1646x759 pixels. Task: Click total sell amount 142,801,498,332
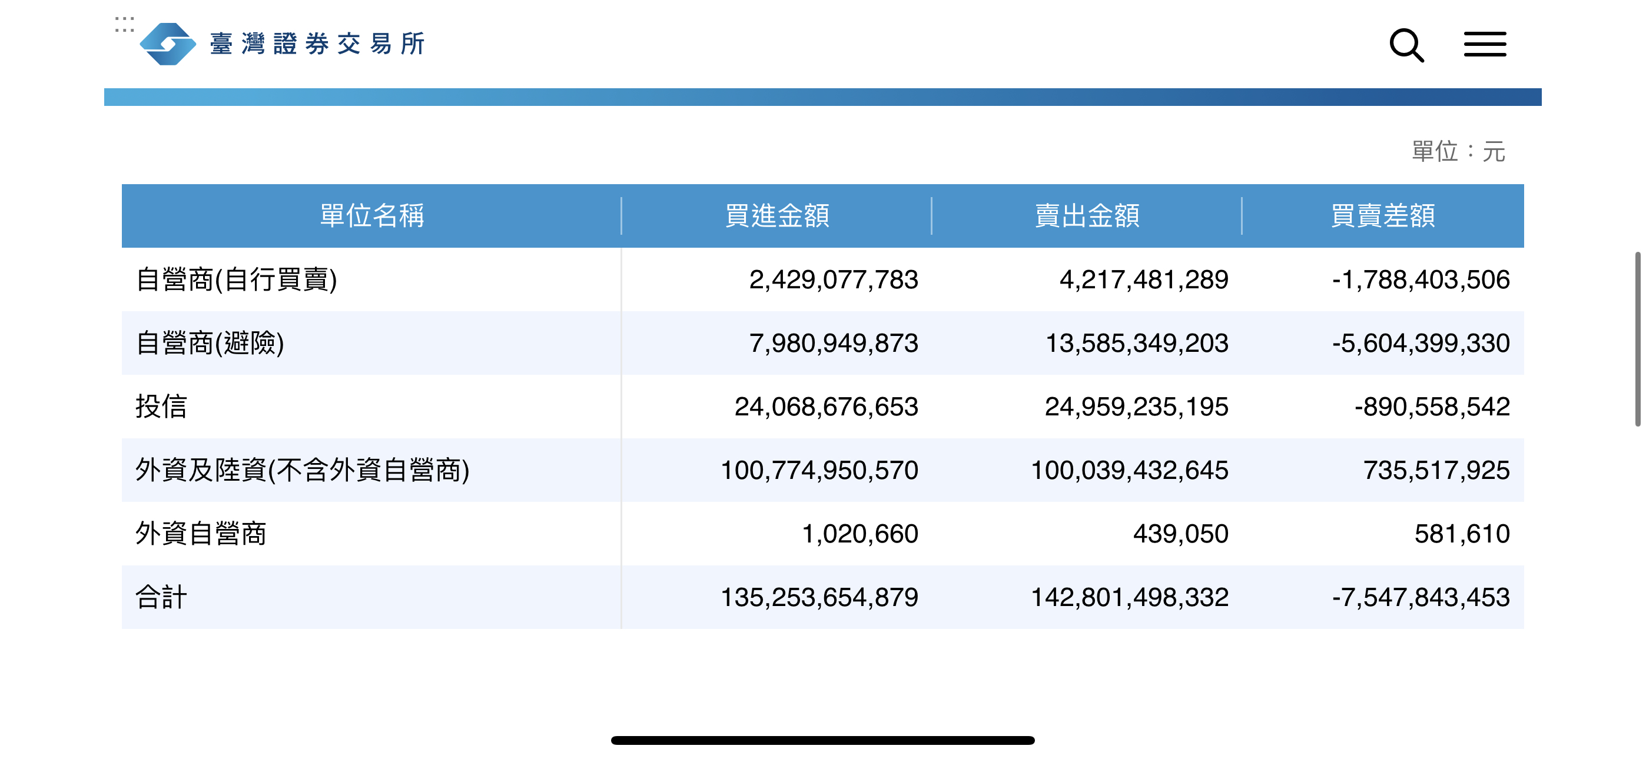[1130, 597]
